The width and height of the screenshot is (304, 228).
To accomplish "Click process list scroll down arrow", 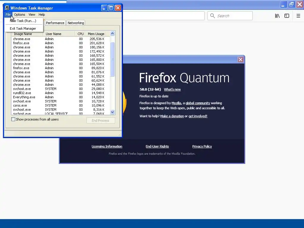I will tap(112, 112).
